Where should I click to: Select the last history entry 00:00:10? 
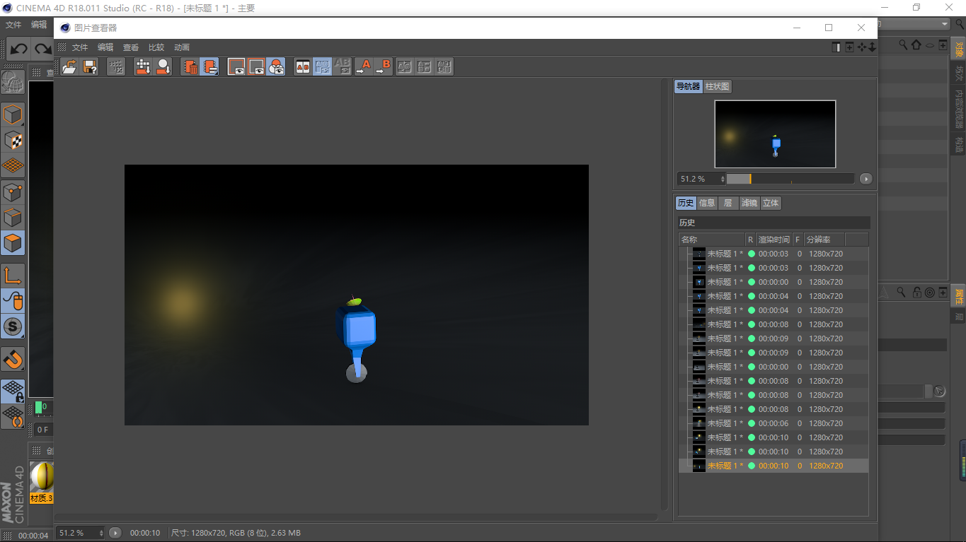coord(773,466)
